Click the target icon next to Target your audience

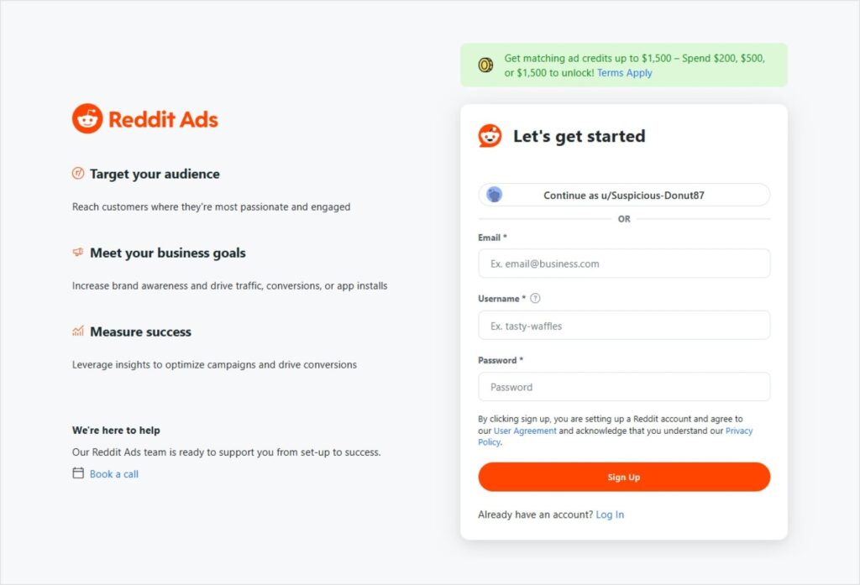pos(78,173)
